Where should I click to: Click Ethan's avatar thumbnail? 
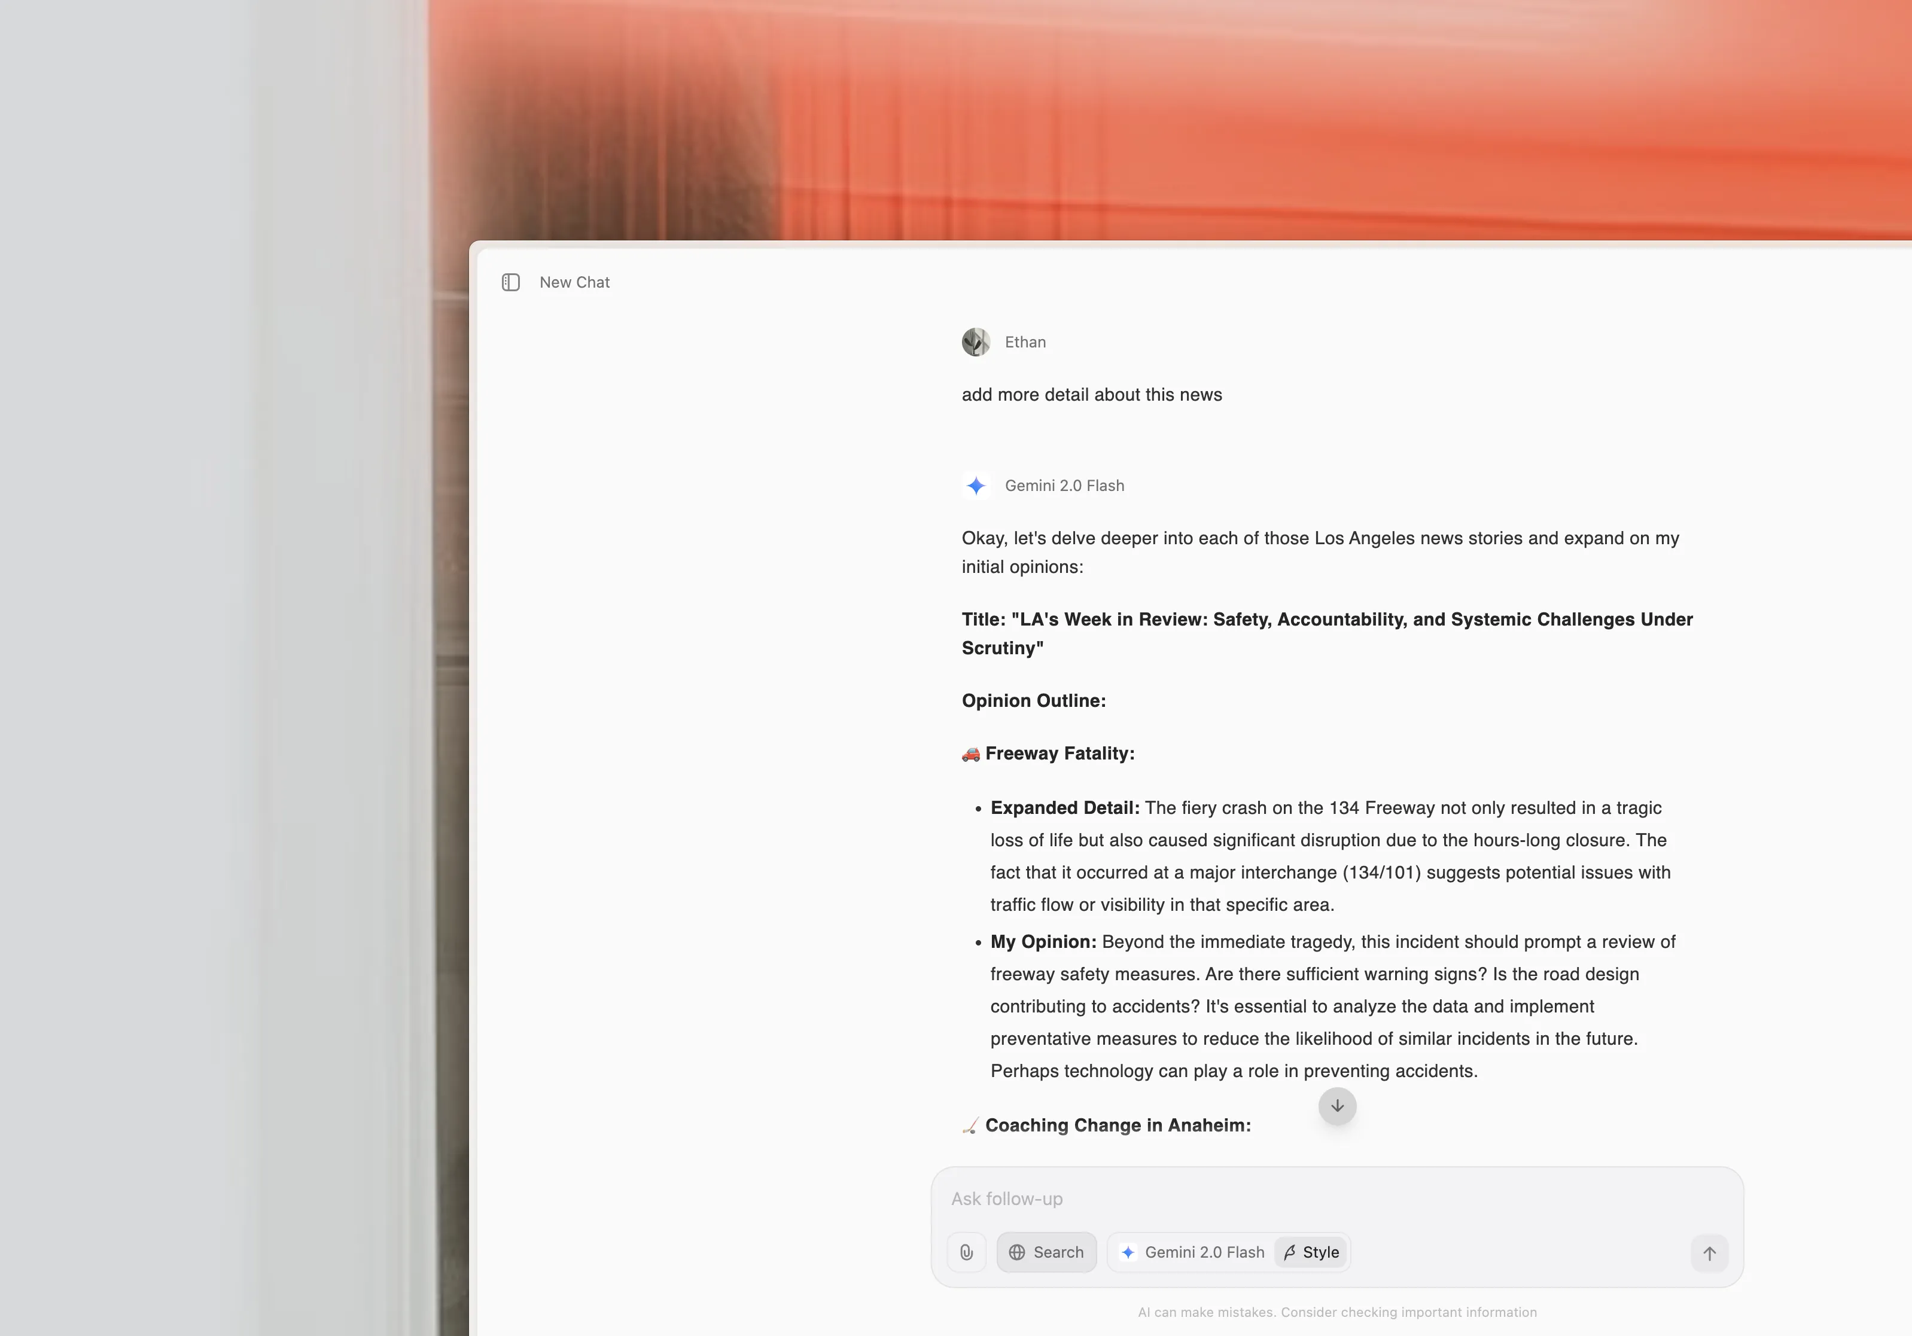[x=976, y=341]
